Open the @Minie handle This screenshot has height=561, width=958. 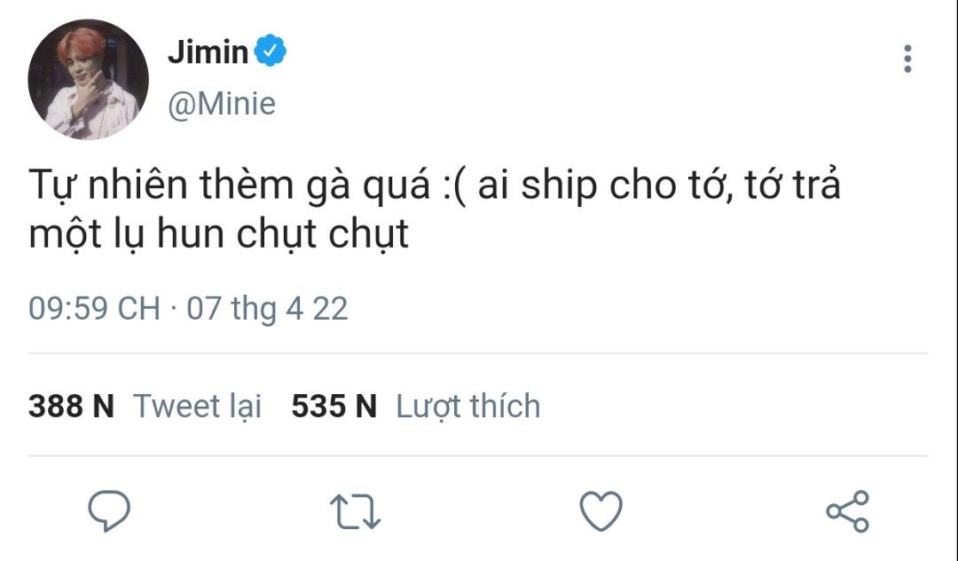222,103
